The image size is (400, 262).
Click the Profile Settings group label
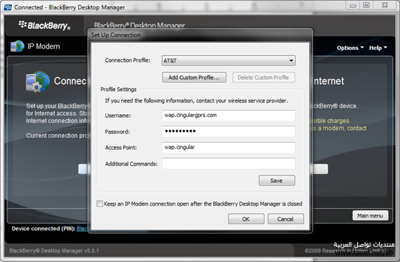(119, 89)
